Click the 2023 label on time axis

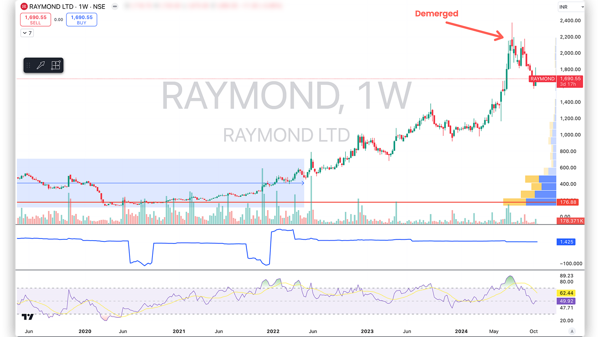coord(367,331)
